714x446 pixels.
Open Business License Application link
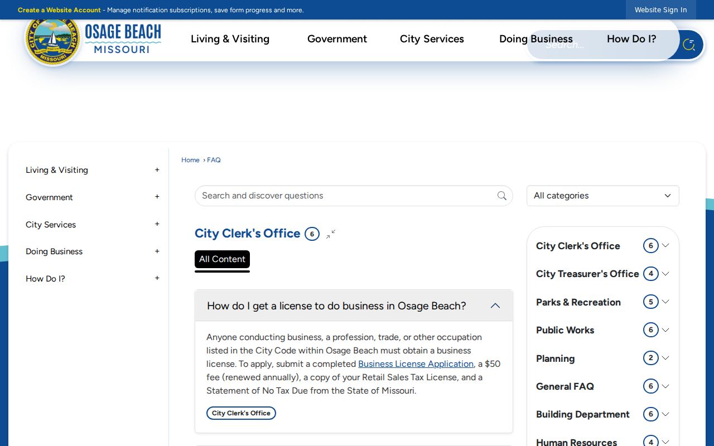[416, 364]
